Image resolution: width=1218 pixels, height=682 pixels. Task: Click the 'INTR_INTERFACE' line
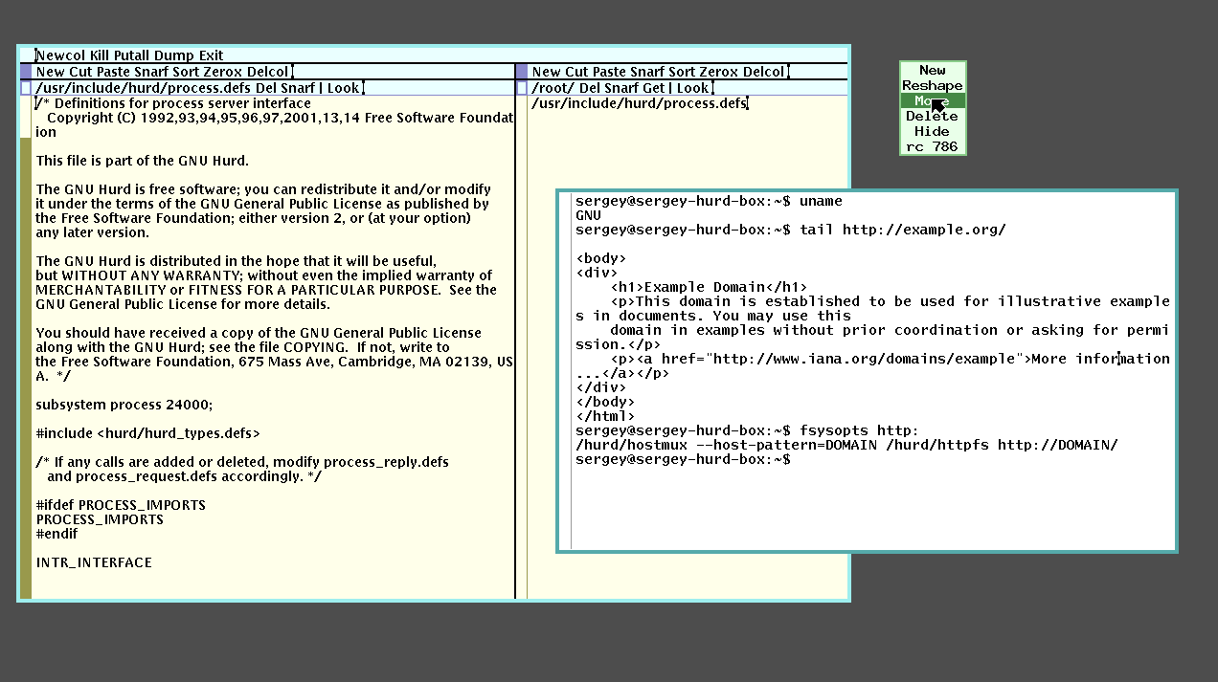(94, 562)
